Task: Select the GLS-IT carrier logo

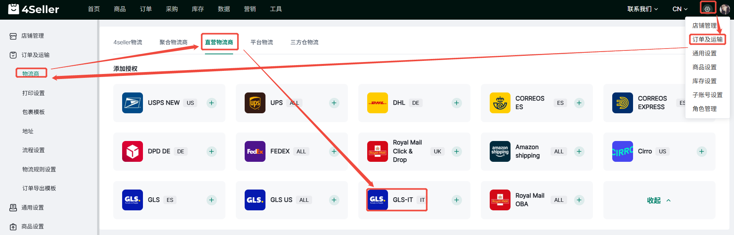Action: 378,200
